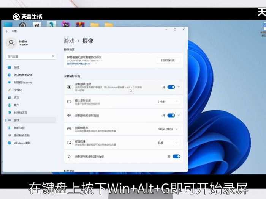Click the record-history circular arrow icon
This screenshot has height=199, width=266.
click(x=69, y=87)
